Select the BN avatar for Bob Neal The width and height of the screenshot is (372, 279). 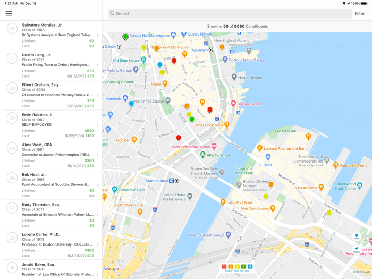pyautogui.click(x=12, y=178)
